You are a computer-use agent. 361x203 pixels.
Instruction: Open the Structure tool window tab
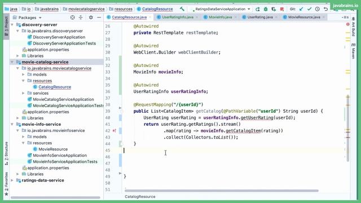(x=6, y=153)
